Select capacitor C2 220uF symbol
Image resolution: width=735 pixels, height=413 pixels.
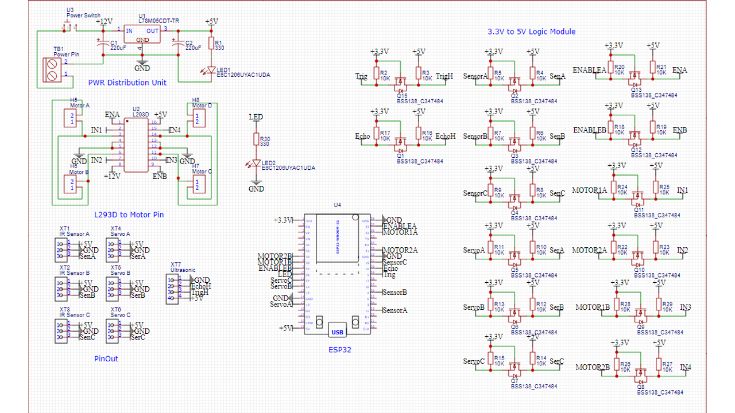[x=179, y=44]
